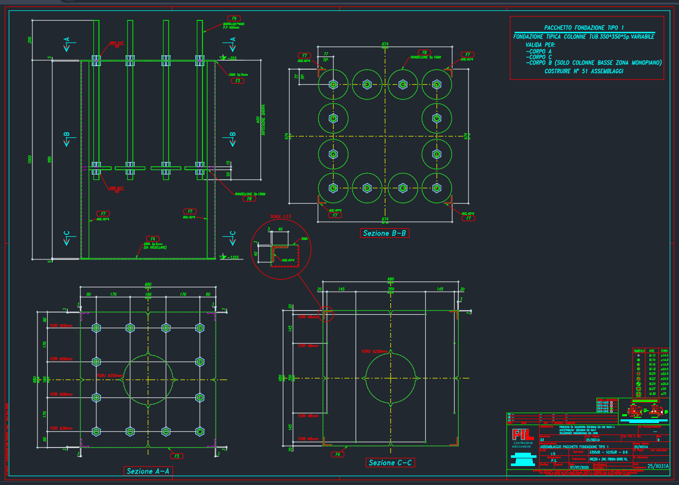Uncheck the green-filled EXC3 checkbox
679x485 pixels.
[611, 408]
